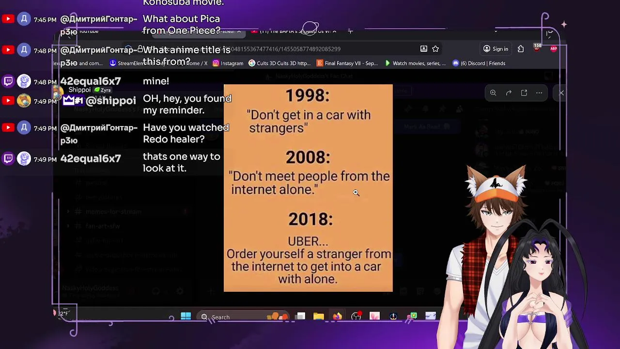Click the YouTube icon beside the 7:45 PM message
The image size is (620, 349).
pyautogui.click(x=8, y=19)
